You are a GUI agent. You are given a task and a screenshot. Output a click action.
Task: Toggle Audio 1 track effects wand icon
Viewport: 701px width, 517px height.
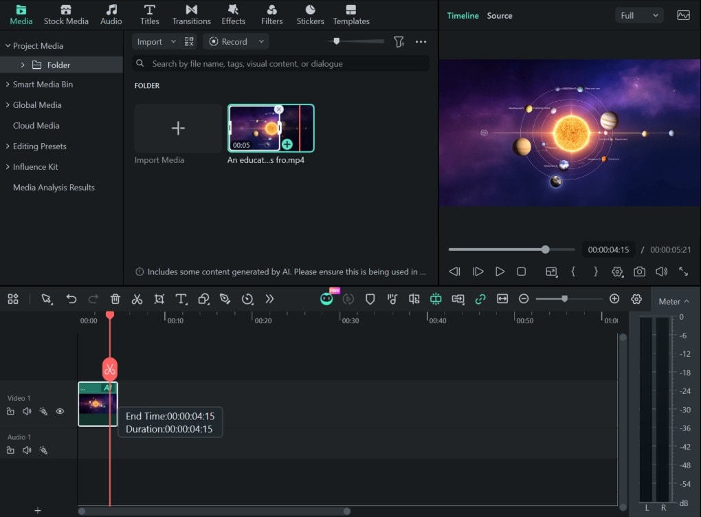[43, 450]
